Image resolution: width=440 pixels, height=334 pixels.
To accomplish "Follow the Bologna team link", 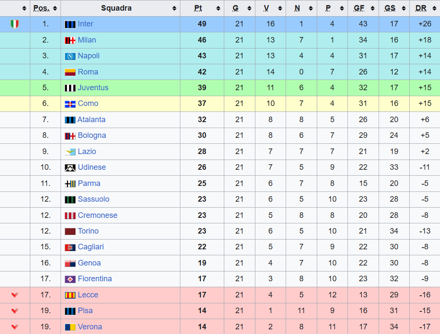I will [92, 135].
